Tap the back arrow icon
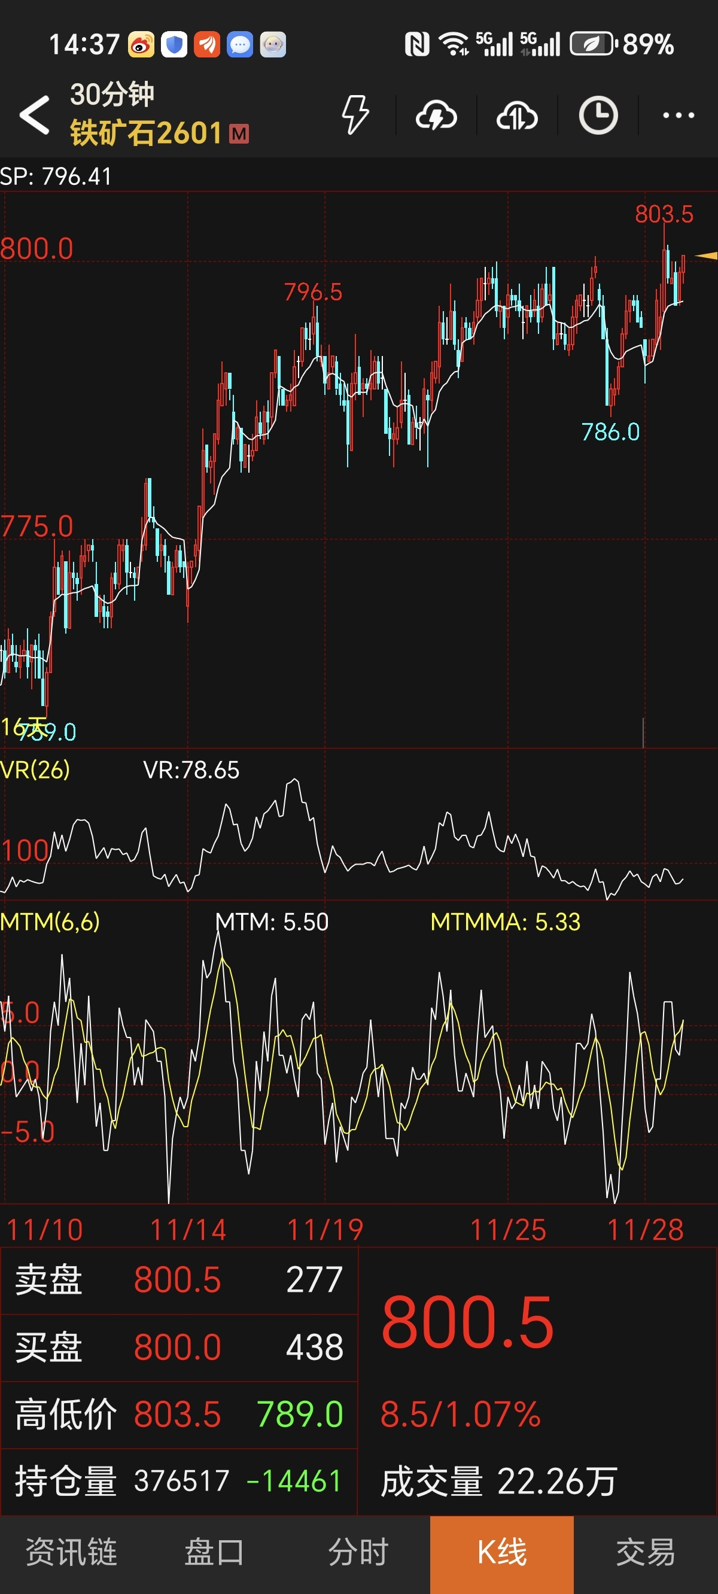Screen dimensions: 718x1594 pos(35,115)
